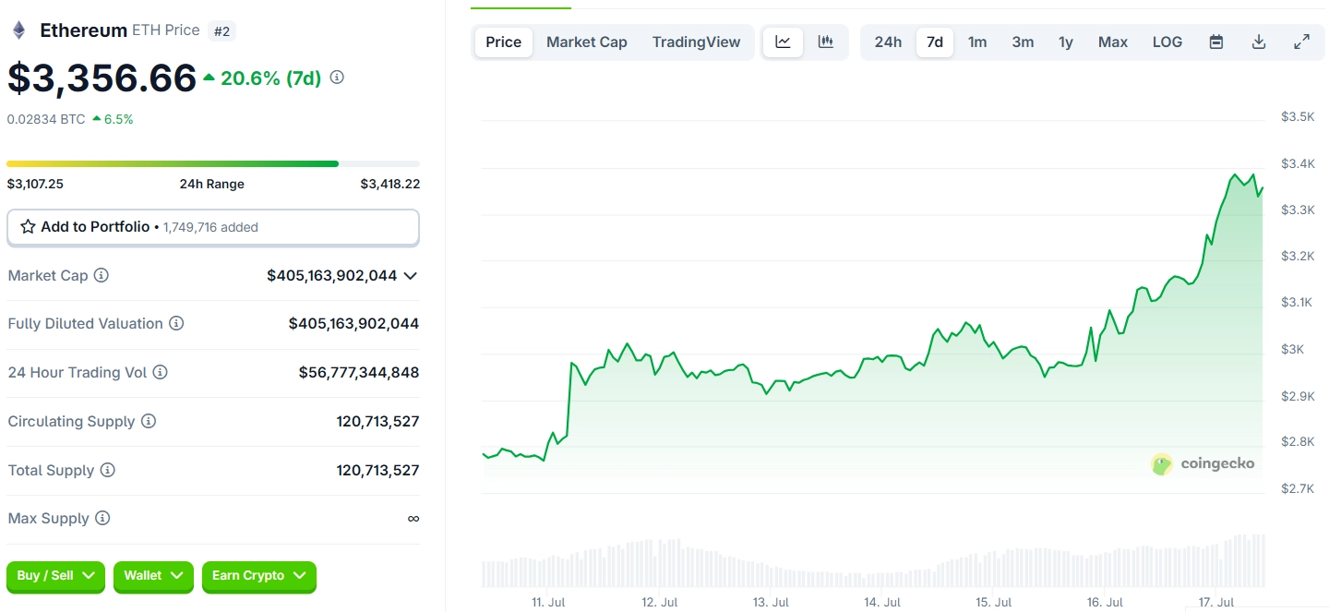
Task: Click the $3.4K y-axis label
Action: pyautogui.click(x=1298, y=164)
